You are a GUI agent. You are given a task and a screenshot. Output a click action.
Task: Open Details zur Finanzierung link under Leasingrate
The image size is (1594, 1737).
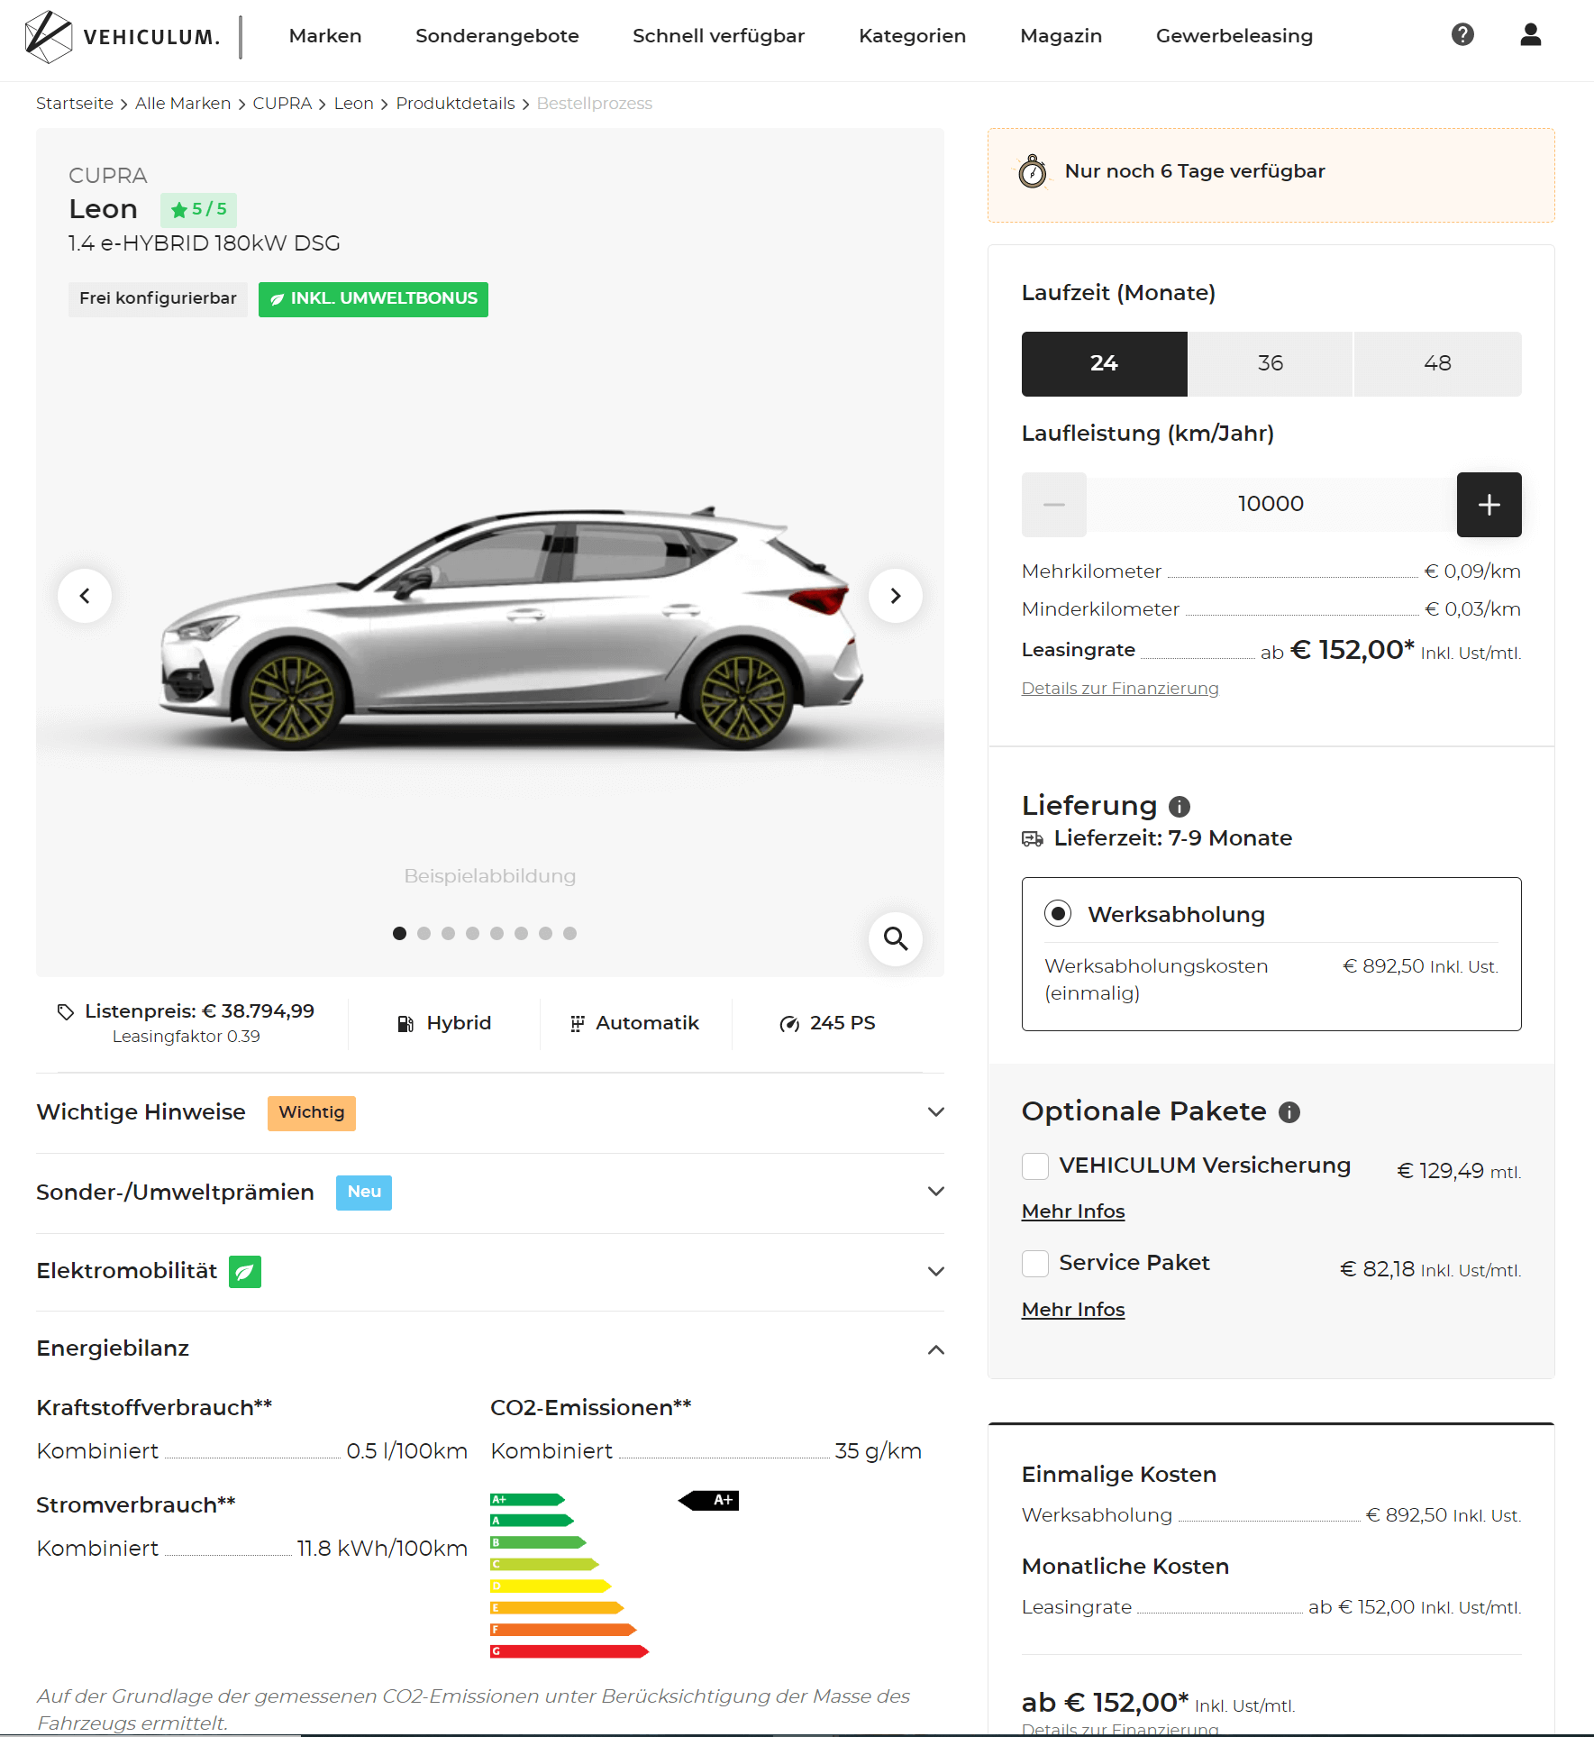pyautogui.click(x=1120, y=689)
